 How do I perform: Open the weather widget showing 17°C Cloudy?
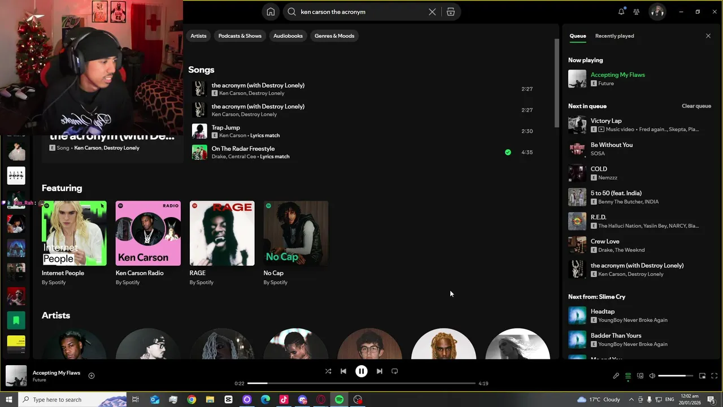pyautogui.click(x=599, y=400)
